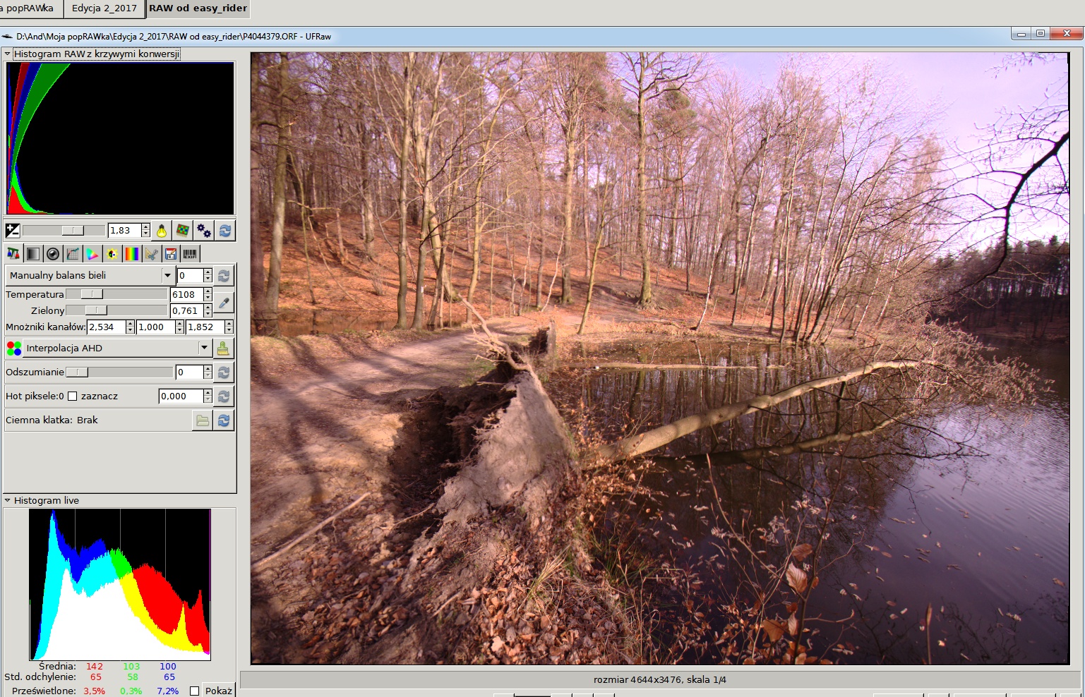Click the Temperatura slider handle
The width and height of the screenshot is (1085, 697).
click(x=92, y=294)
